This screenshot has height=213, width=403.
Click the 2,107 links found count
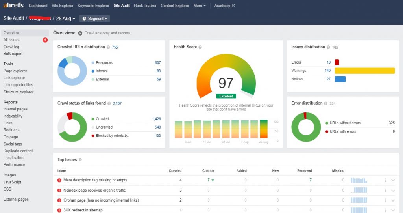(117, 103)
